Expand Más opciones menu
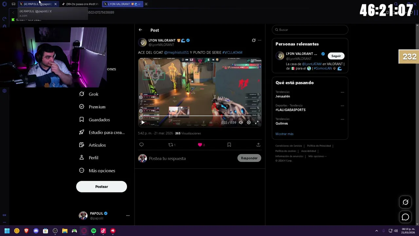Viewport: 419px width, 236px height. pyautogui.click(x=97, y=170)
